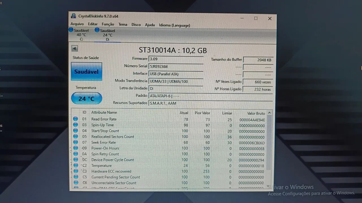Click the ID column header
The image size is (362, 203).
(84, 112)
